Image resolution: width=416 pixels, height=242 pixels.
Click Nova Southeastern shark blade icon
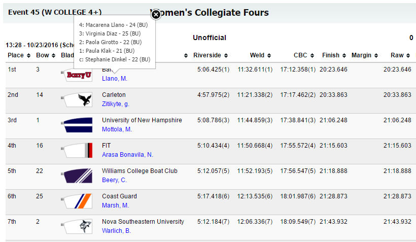tap(77, 226)
